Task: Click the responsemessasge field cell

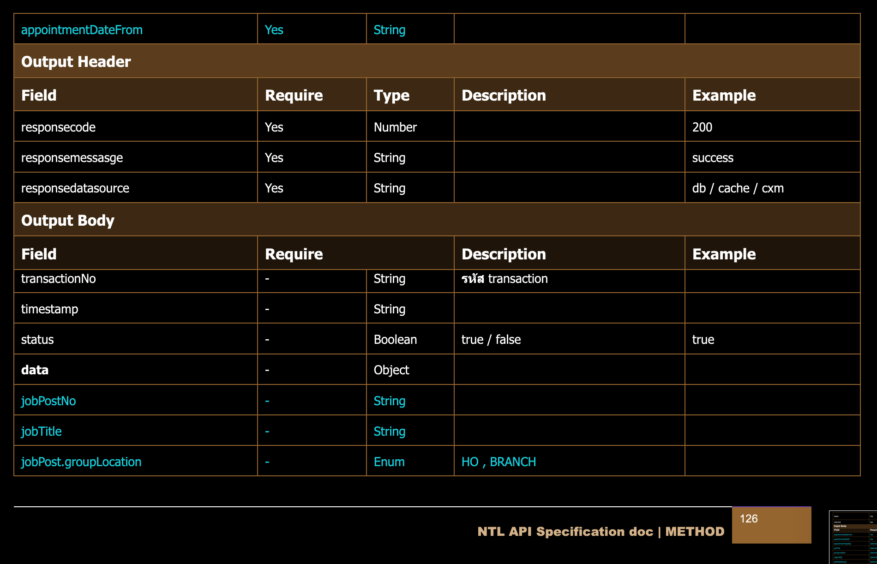Action: click(72, 158)
